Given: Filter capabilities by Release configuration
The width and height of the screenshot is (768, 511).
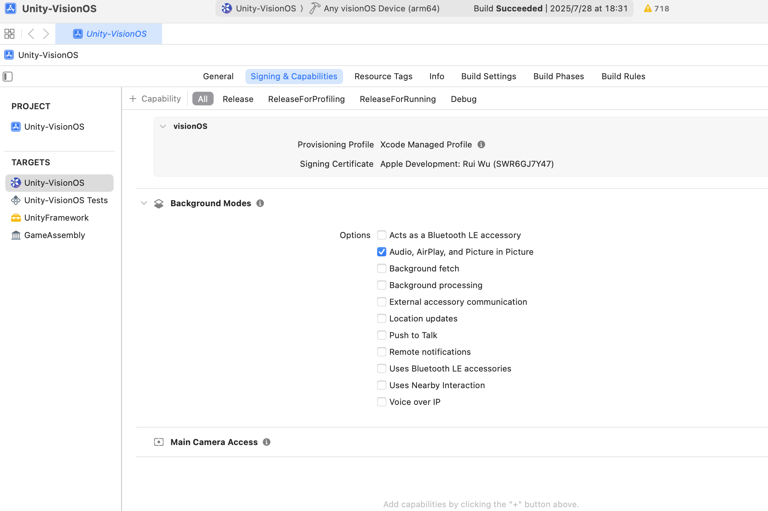Looking at the screenshot, I should [238, 99].
